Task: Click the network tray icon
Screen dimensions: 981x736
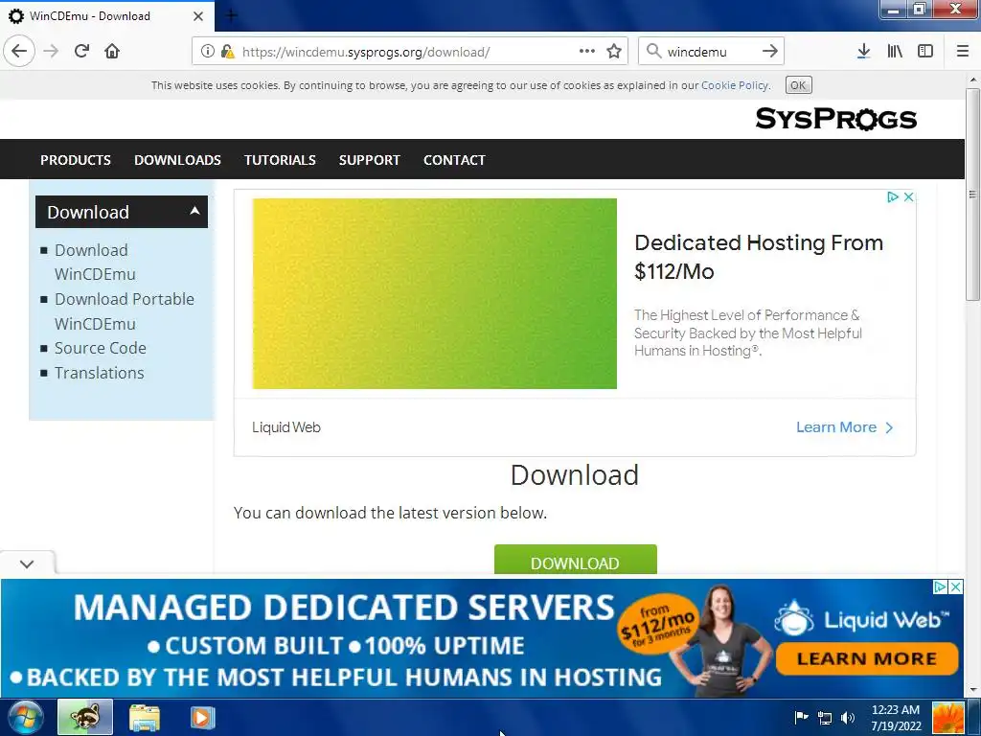Action: [825, 718]
